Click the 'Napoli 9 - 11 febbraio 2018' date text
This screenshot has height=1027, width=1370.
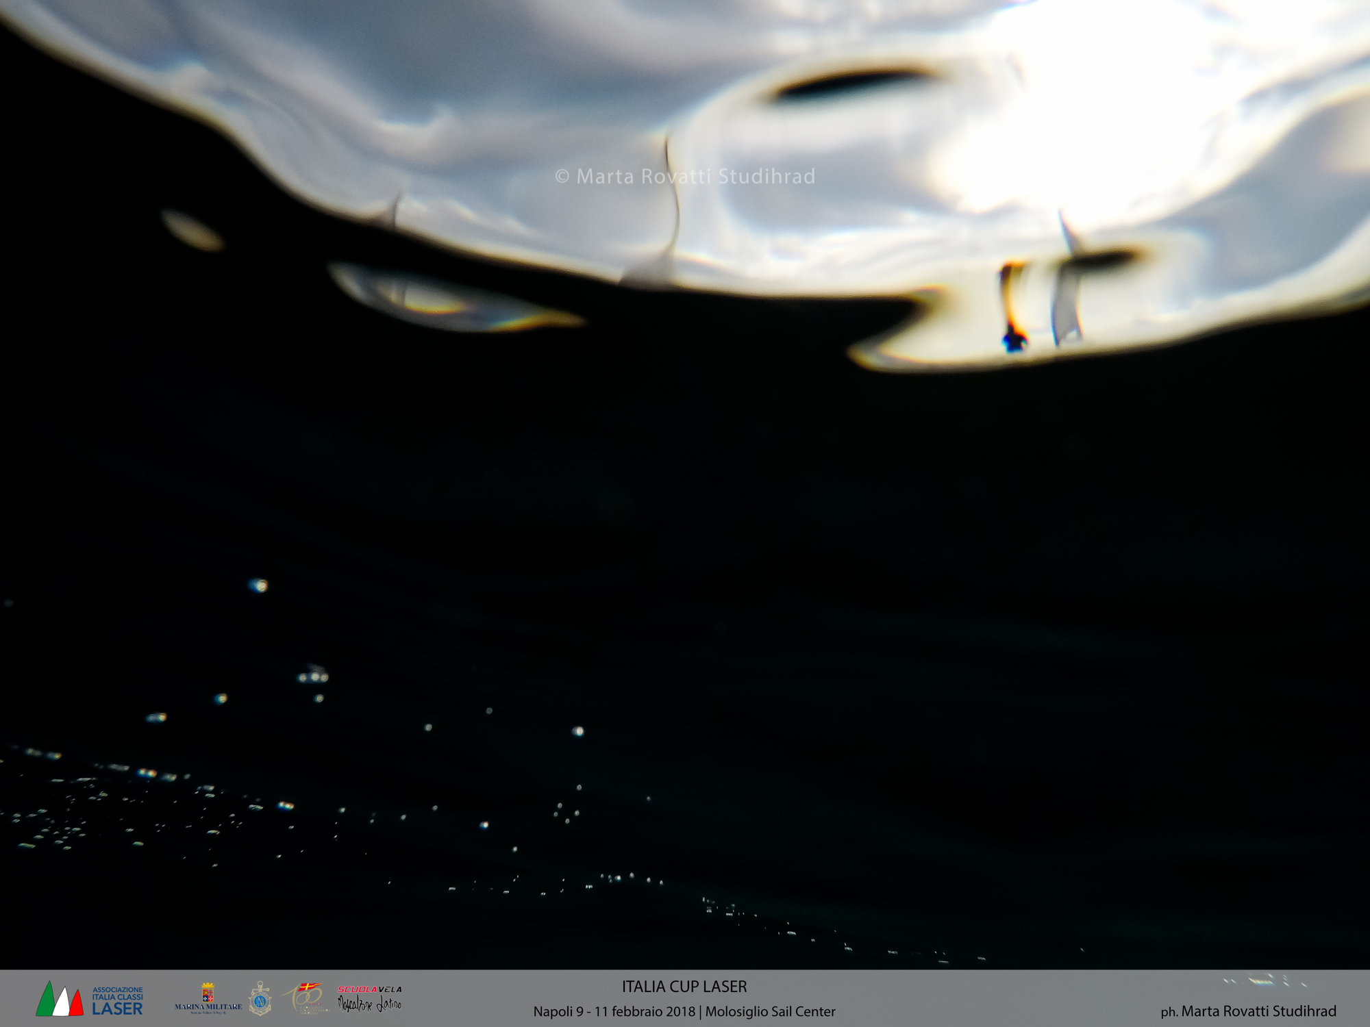614,1011
